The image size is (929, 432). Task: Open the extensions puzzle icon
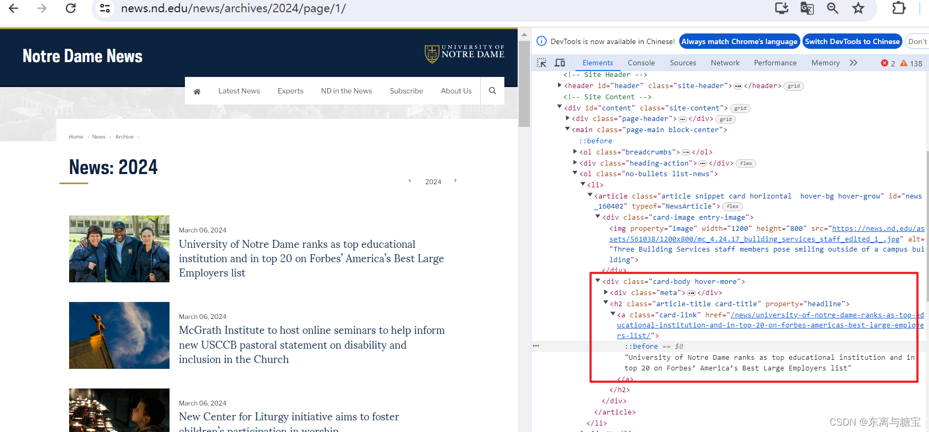[x=899, y=8]
